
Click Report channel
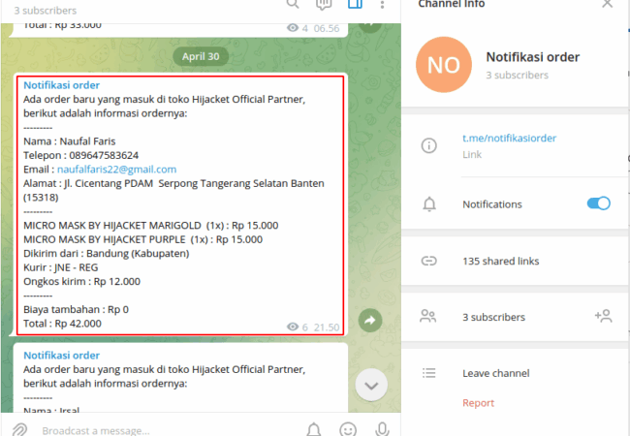(478, 403)
